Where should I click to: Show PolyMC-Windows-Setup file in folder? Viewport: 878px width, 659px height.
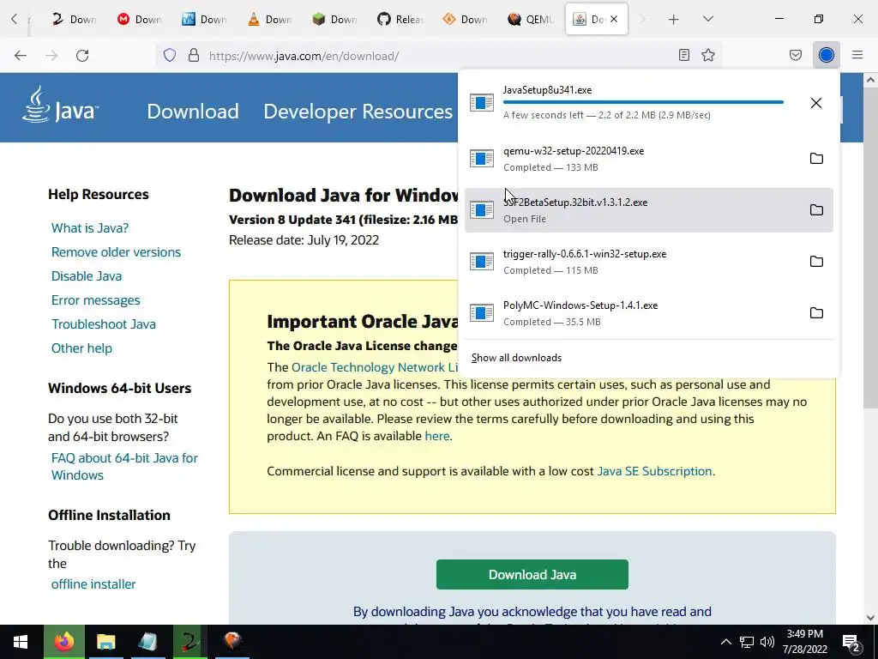(816, 313)
